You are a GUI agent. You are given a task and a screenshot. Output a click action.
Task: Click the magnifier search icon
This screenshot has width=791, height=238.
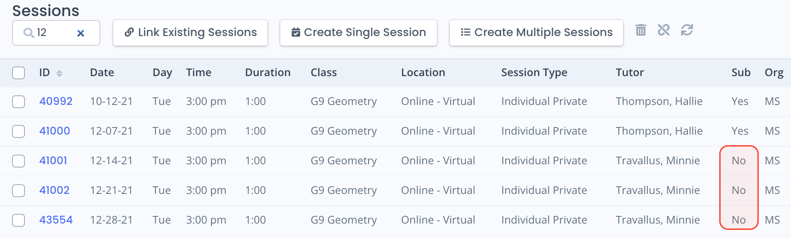click(x=29, y=33)
